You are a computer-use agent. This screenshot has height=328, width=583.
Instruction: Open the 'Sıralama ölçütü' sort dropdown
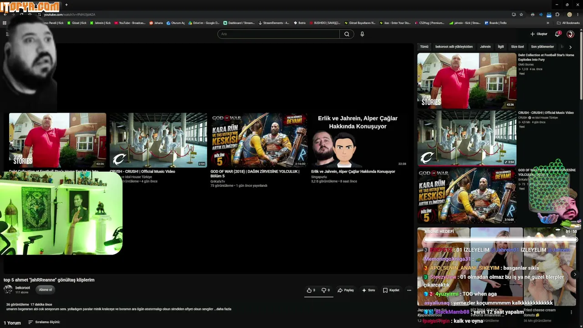(44, 322)
